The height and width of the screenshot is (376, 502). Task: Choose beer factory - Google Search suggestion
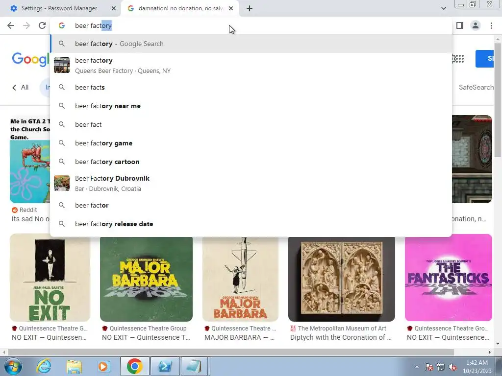click(251, 44)
